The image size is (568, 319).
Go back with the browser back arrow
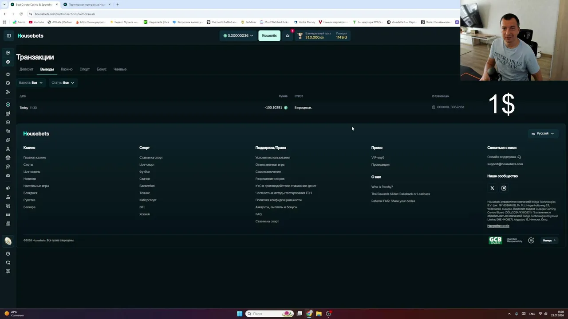[x=5, y=14]
